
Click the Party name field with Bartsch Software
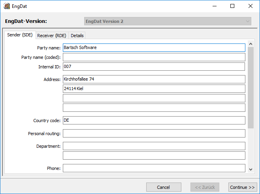(154, 47)
